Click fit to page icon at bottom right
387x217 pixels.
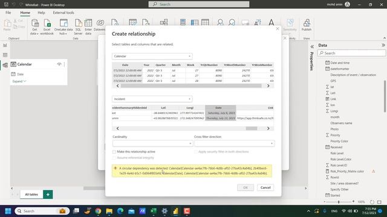pos(379,202)
